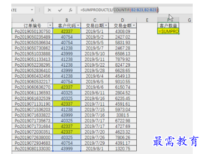Select column D header
This screenshot has width=202, height=154.
click(x=123, y=20)
